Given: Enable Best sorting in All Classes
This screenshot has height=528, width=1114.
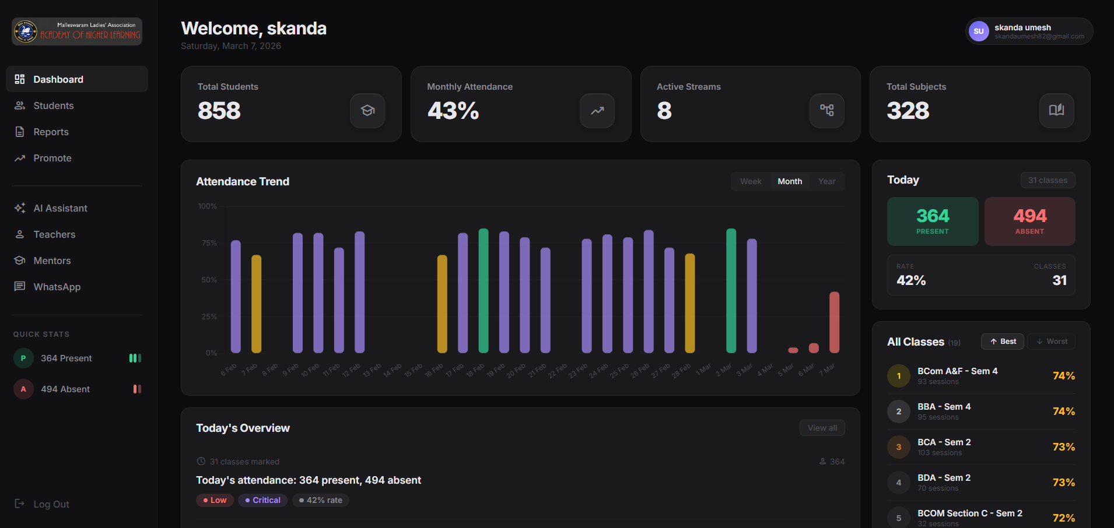Looking at the screenshot, I should click(x=1002, y=341).
